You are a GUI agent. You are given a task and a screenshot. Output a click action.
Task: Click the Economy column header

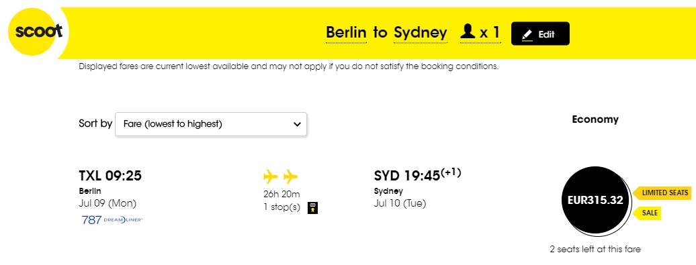tap(595, 119)
